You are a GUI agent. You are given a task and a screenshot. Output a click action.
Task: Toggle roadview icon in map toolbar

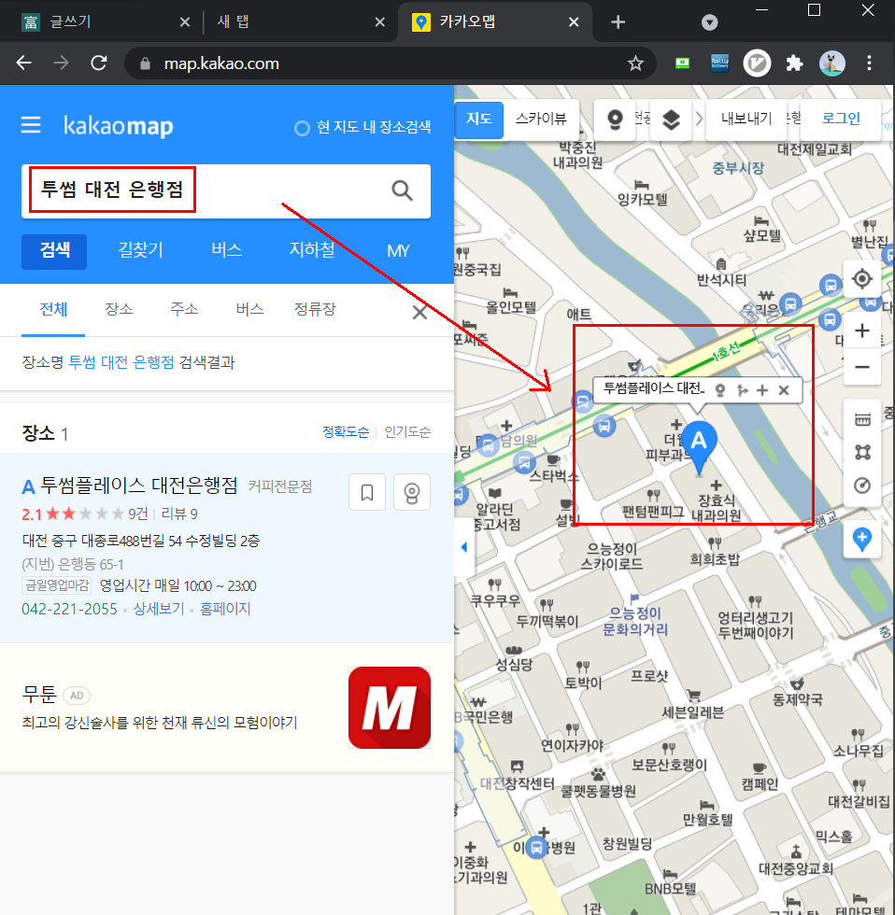[615, 120]
